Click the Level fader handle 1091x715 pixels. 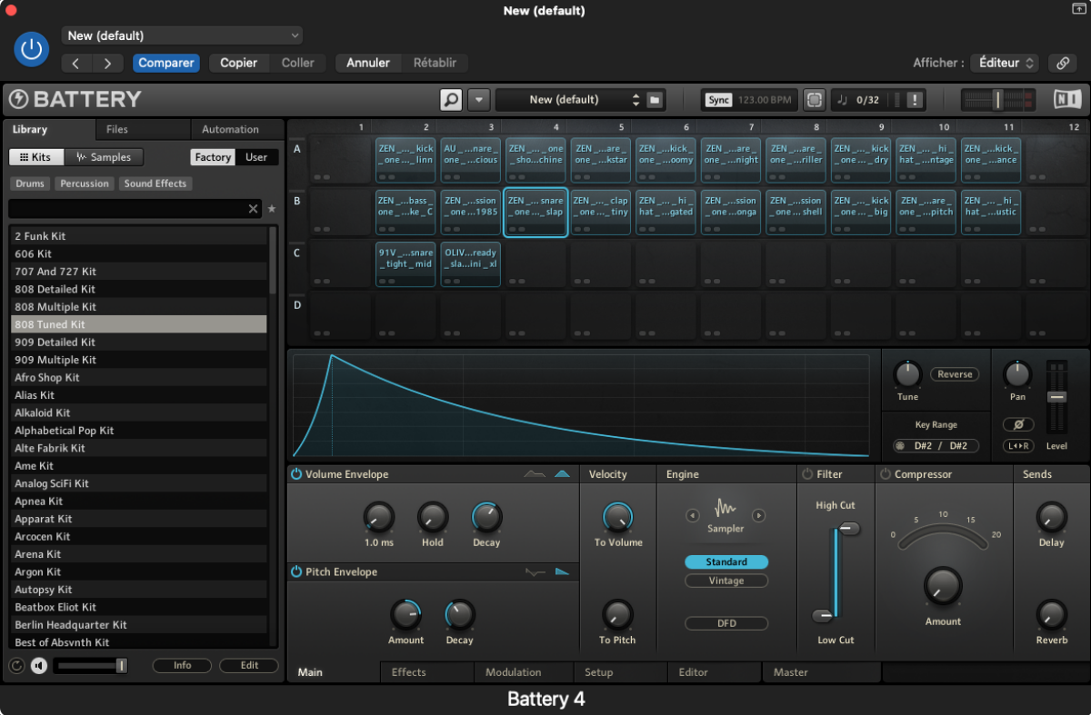click(1056, 398)
